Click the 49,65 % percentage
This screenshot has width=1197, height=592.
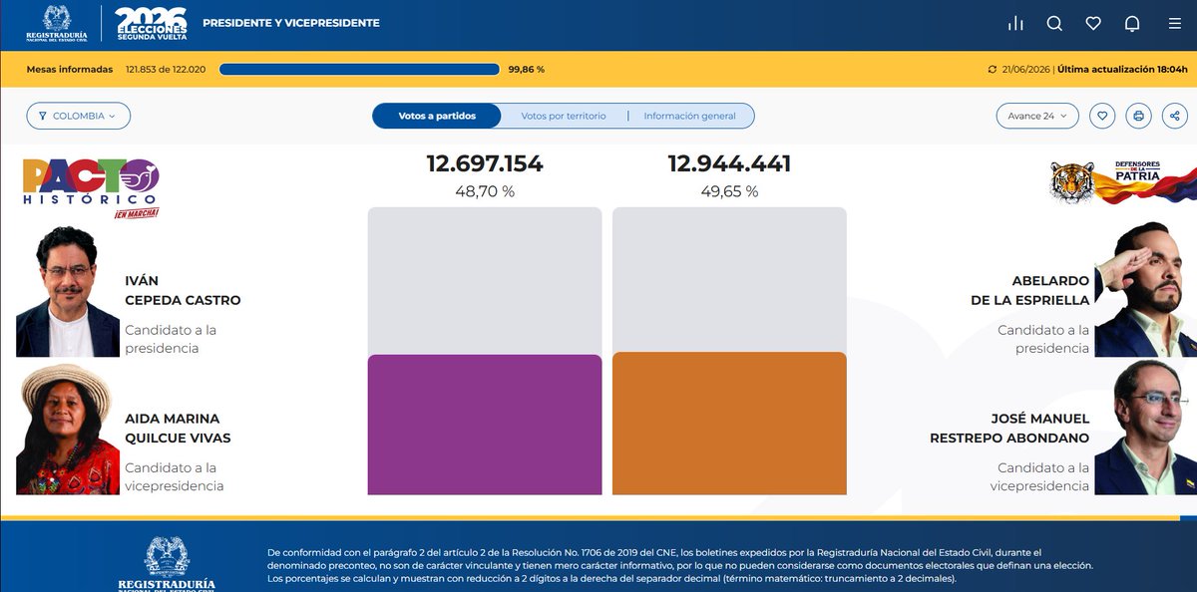tap(729, 191)
